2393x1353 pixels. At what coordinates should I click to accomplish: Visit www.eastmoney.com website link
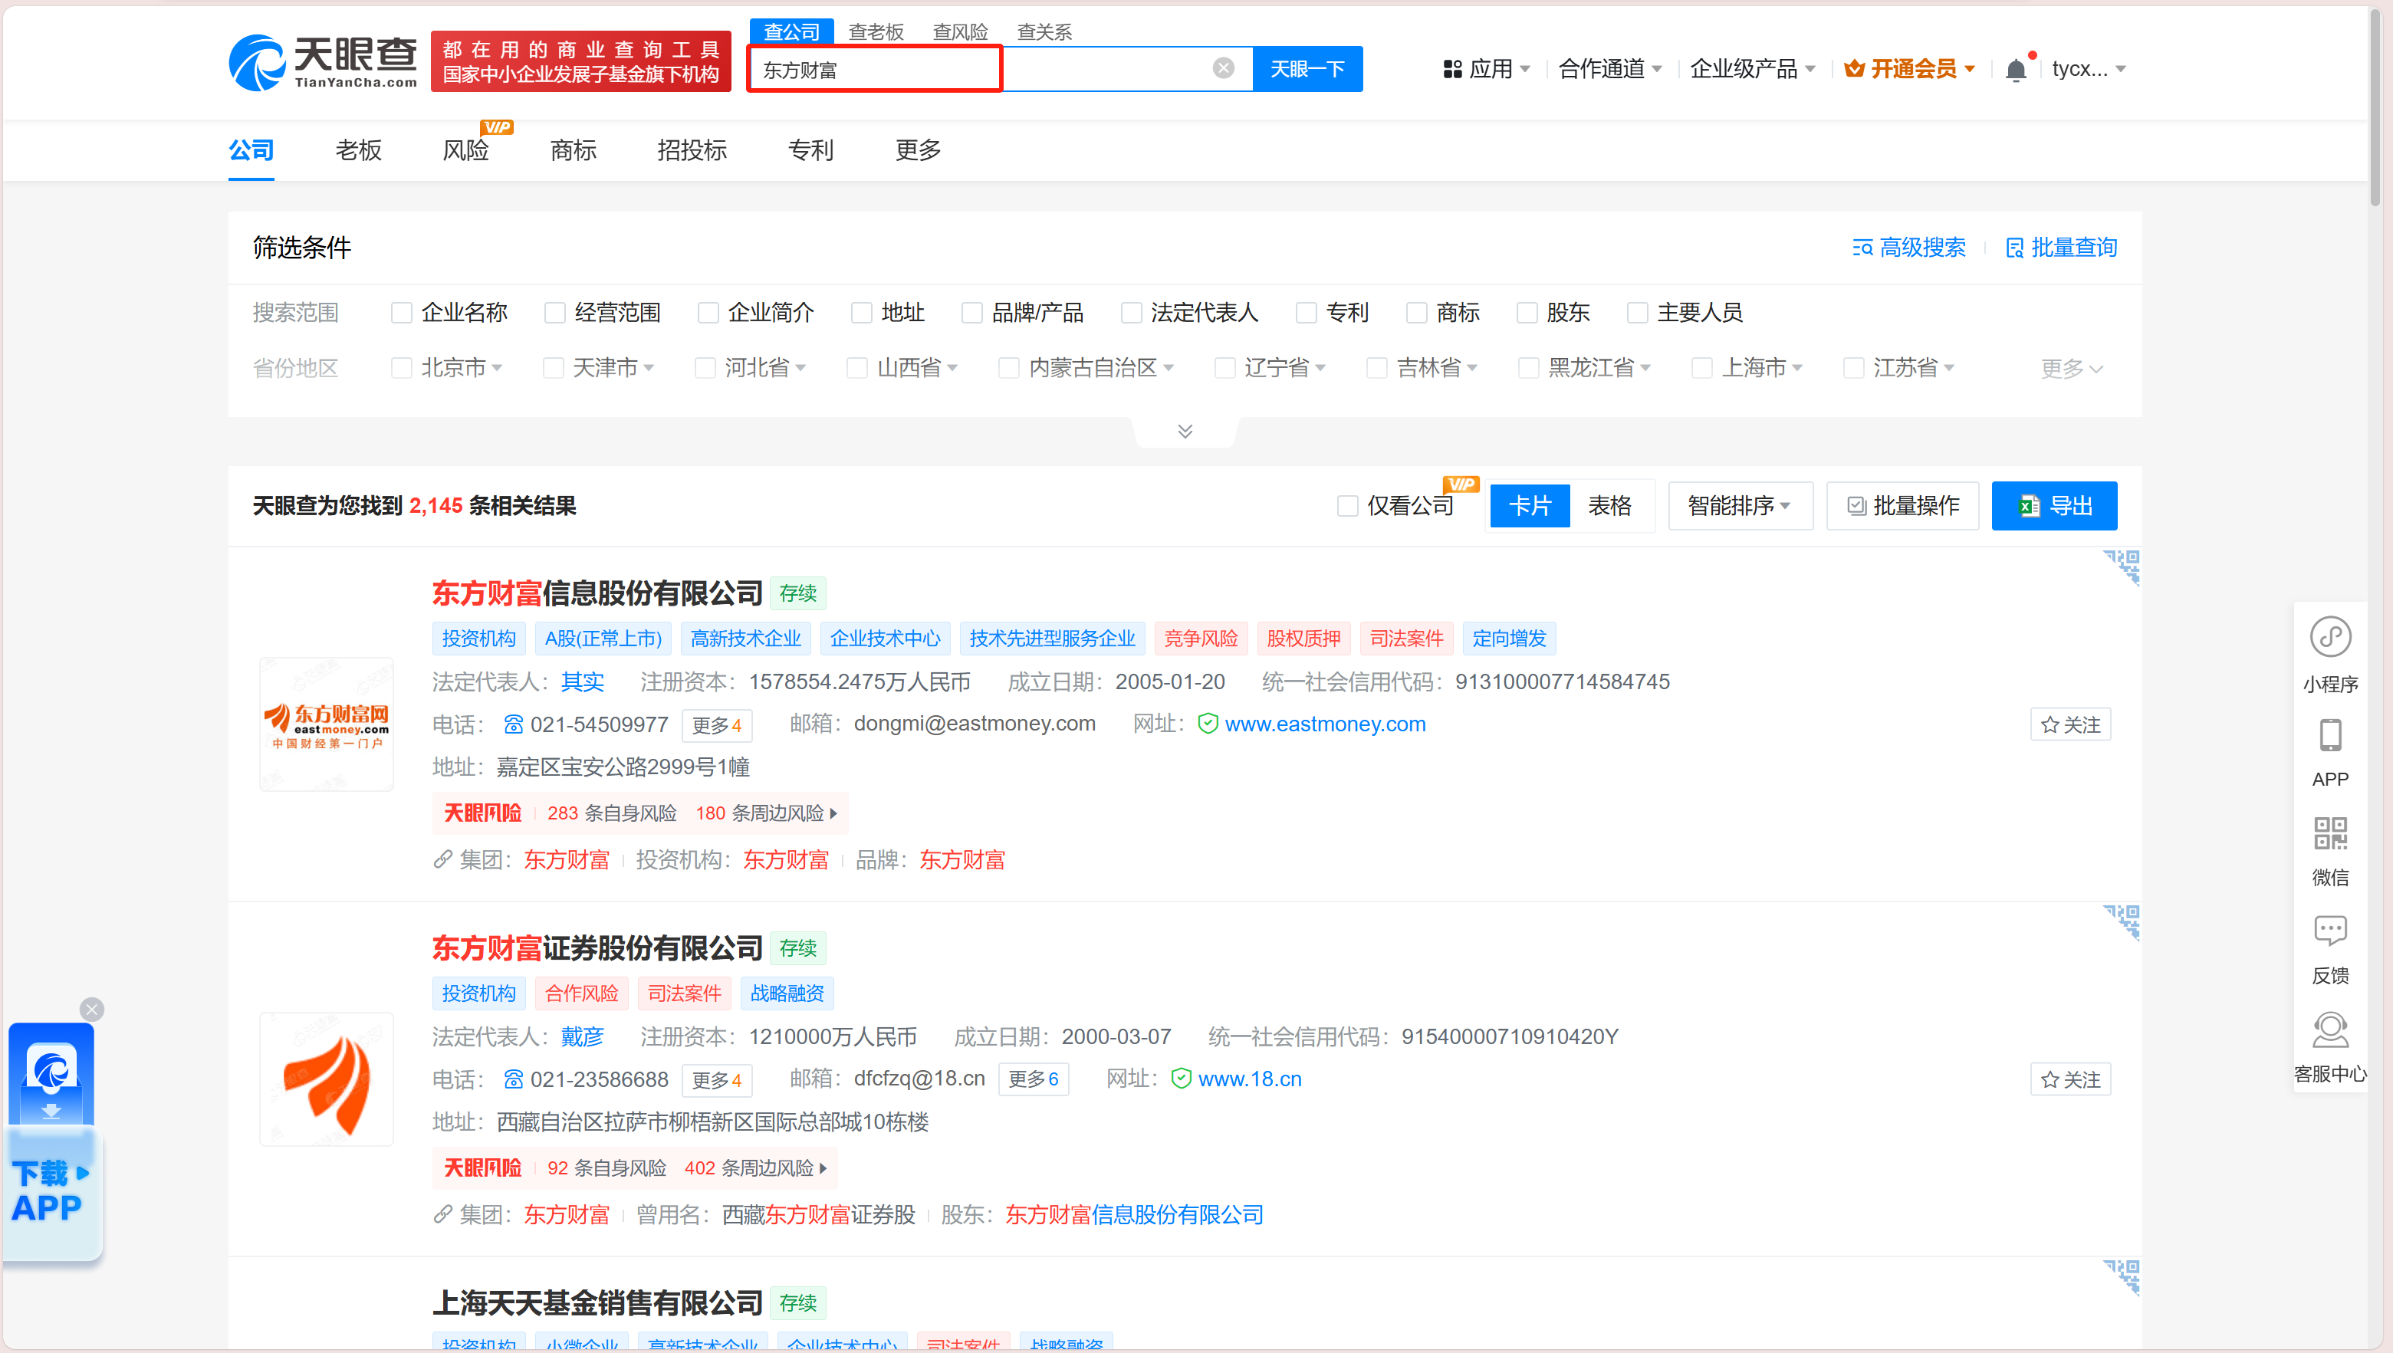(x=1325, y=724)
